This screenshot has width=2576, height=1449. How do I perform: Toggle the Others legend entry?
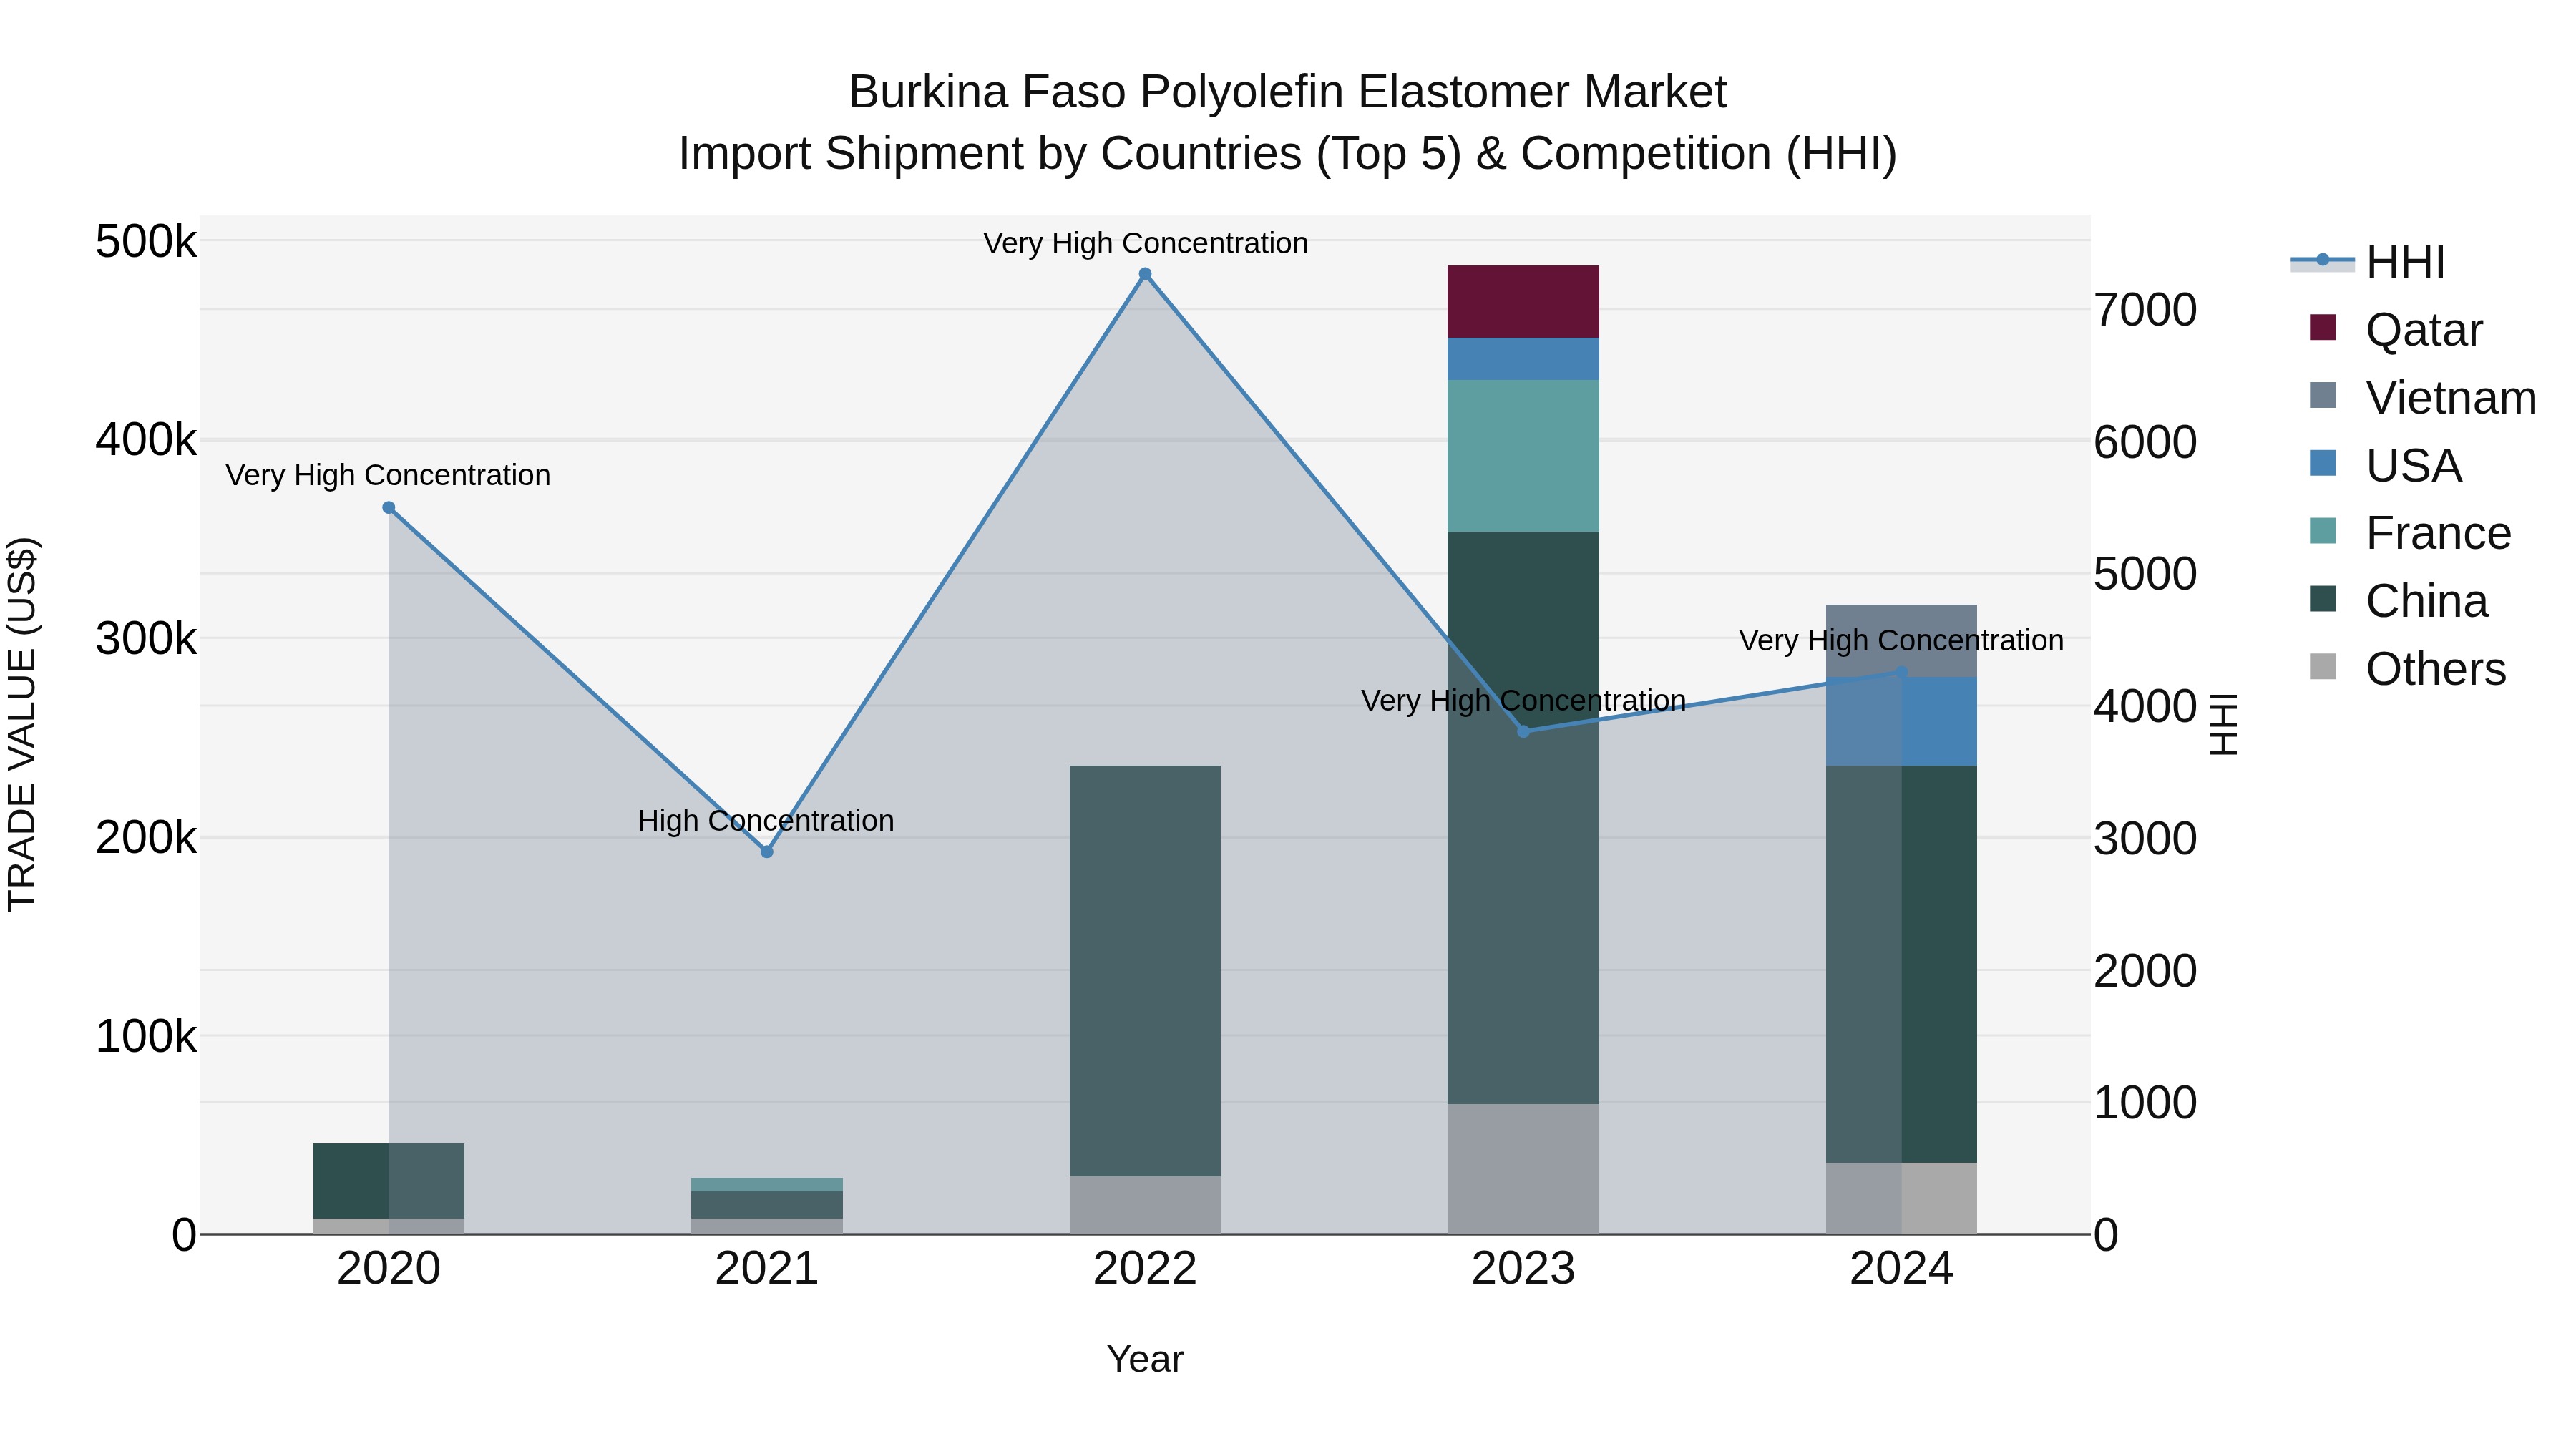click(x=2408, y=668)
